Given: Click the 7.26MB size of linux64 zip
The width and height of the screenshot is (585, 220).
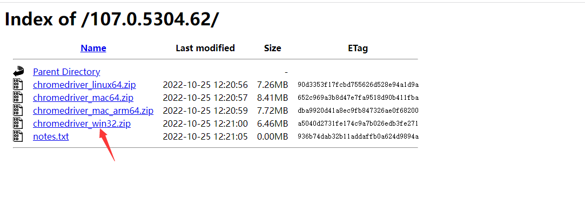Looking at the screenshot, I should pos(272,85).
